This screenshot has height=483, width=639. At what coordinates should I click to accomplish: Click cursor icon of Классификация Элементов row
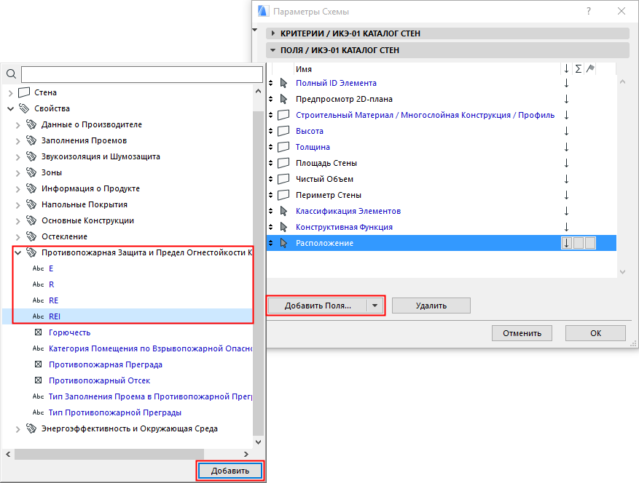pyautogui.click(x=283, y=211)
